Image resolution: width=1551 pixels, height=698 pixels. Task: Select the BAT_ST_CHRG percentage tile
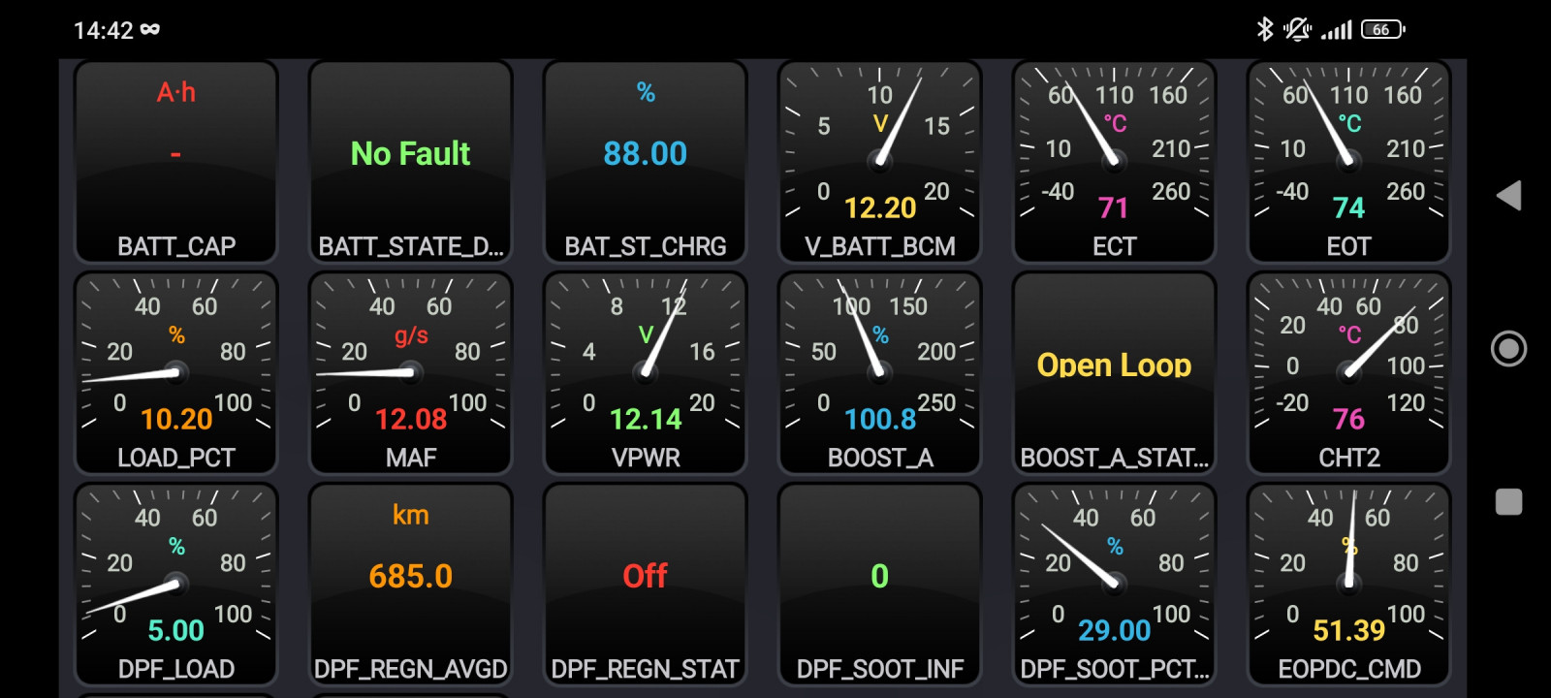(x=646, y=162)
